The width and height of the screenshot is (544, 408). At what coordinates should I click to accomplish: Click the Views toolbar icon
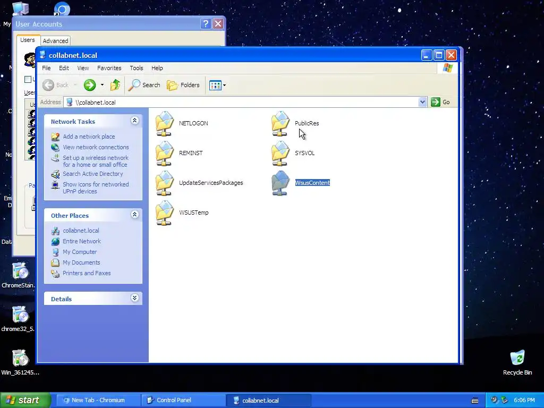(215, 85)
